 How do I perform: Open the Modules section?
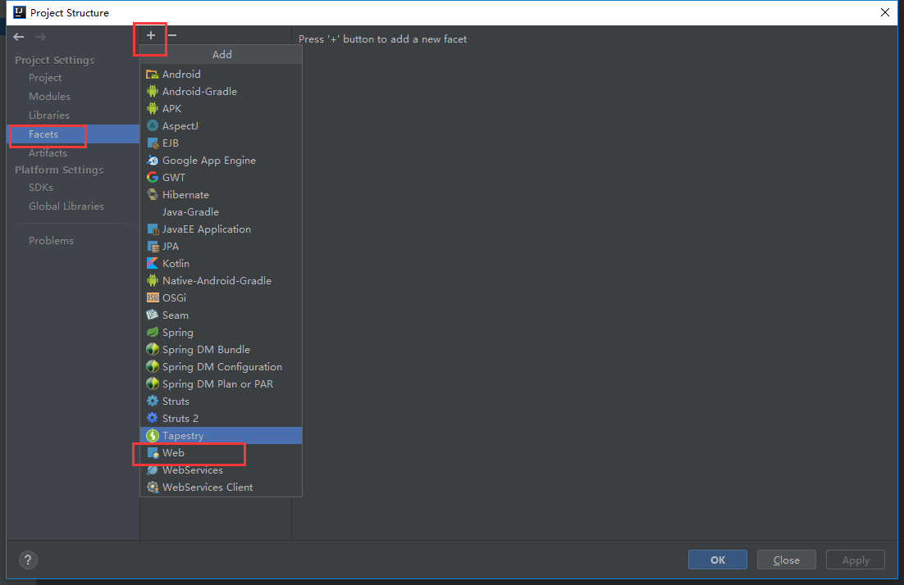tap(49, 97)
